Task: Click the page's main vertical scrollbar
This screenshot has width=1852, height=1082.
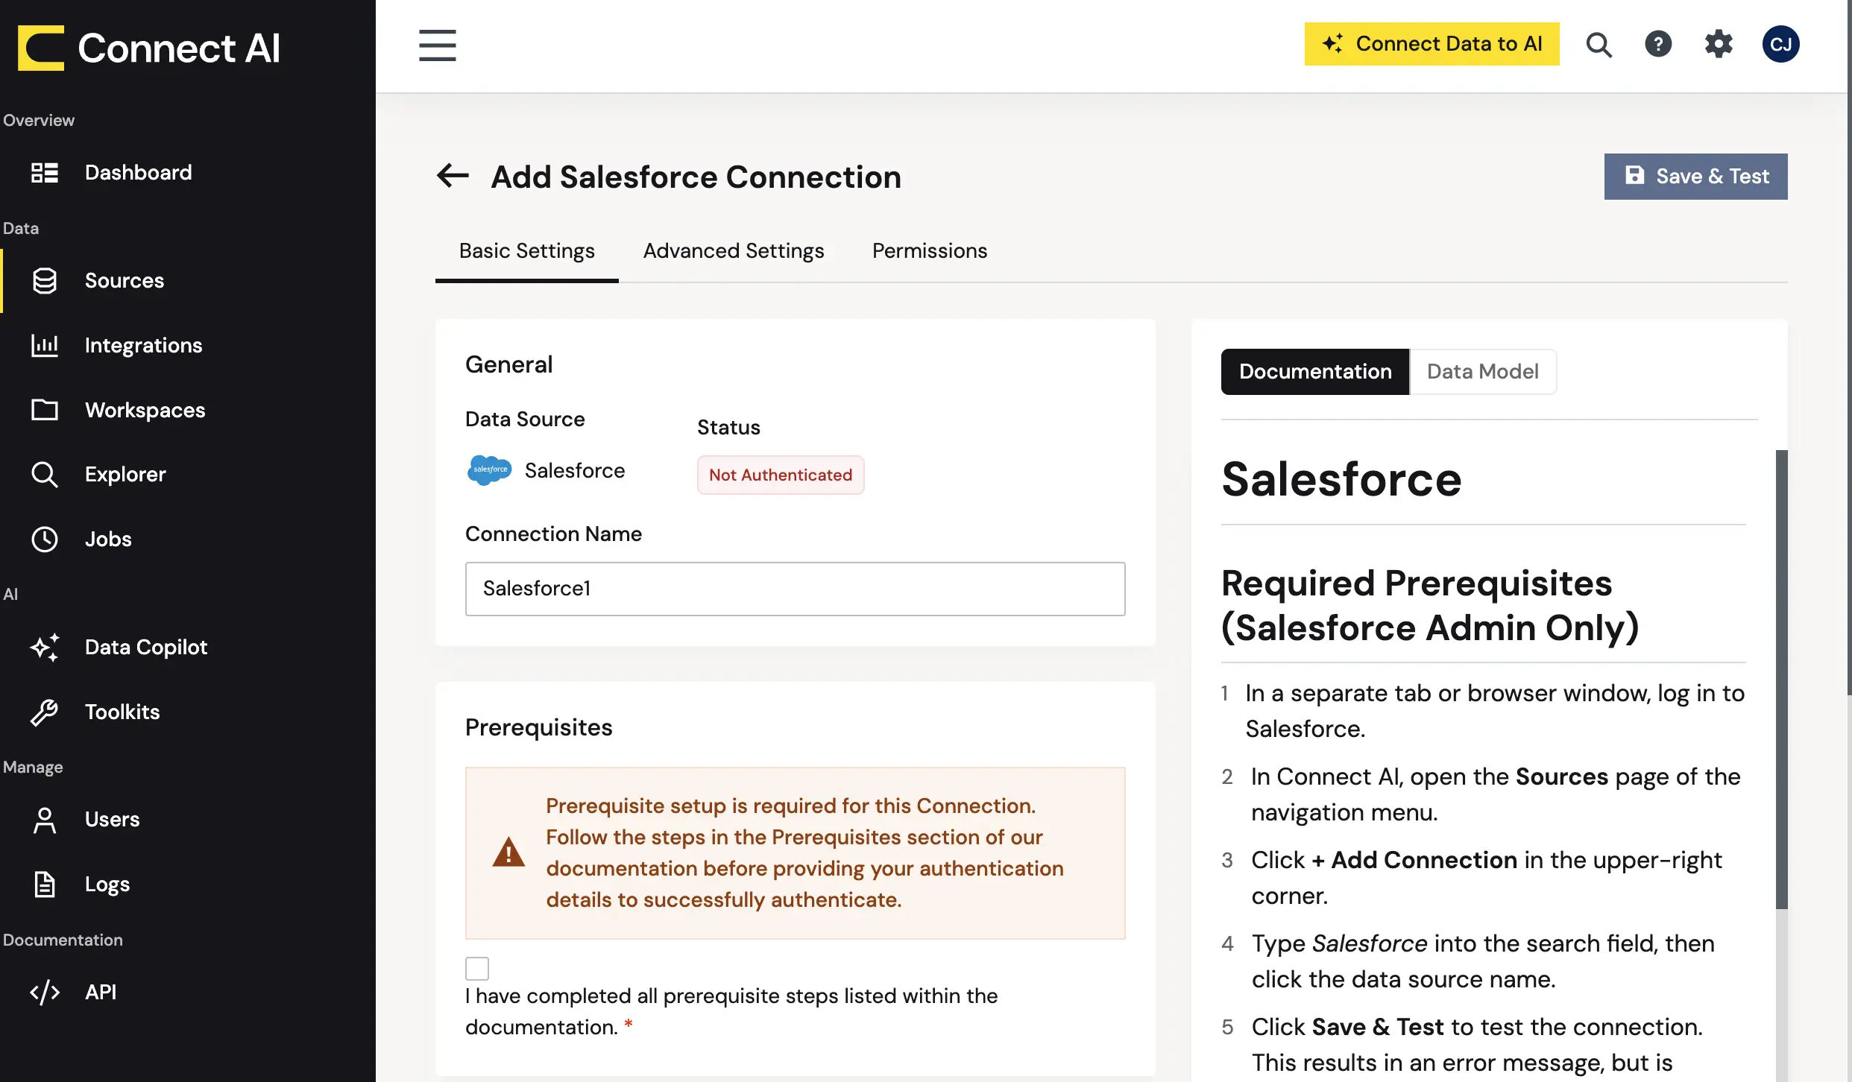Action: (1848, 347)
